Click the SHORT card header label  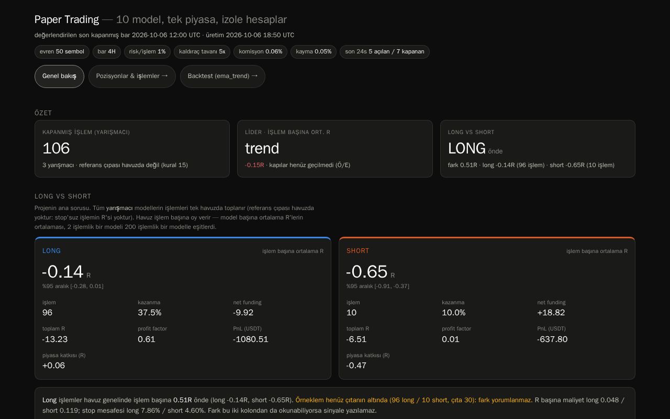pyautogui.click(x=358, y=251)
